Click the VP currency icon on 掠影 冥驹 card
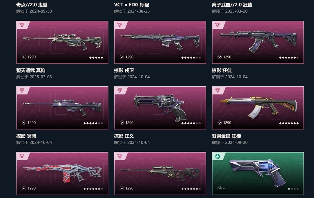The width and height of the screenshot is (314, 198). click(x=24, y=122)
